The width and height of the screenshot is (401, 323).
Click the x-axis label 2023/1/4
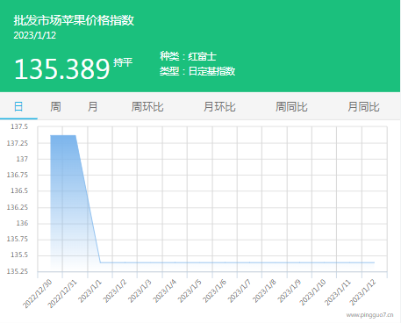pos(165,291)
